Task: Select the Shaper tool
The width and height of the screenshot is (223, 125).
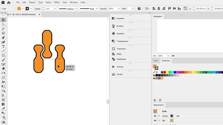Action: tap(3, 64)
